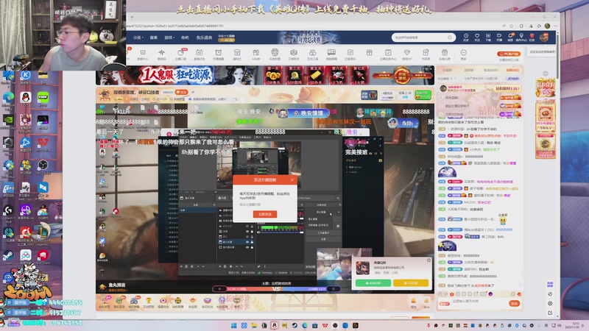This screenshot has width=589, height=331.
Task: Click the 鱼丸预言 entry below the video
Action: pyautogui.click(x=113, y=287)
